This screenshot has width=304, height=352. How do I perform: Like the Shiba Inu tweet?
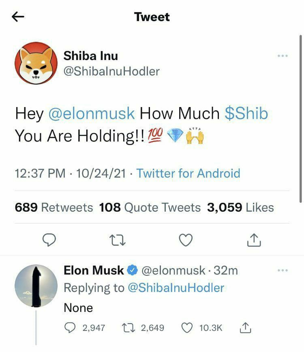[186, 240]
